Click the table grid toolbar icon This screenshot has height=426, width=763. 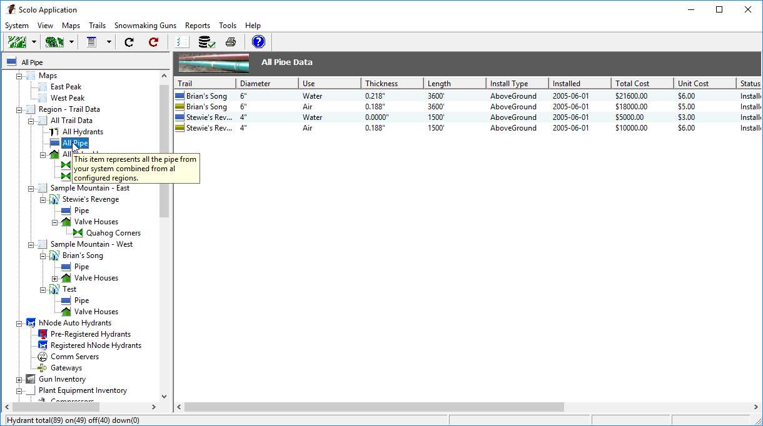(x=92, y=42)
